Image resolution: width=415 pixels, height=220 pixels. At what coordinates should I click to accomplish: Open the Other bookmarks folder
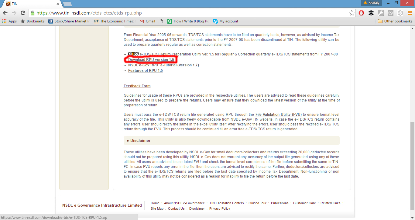pos(395,21)
